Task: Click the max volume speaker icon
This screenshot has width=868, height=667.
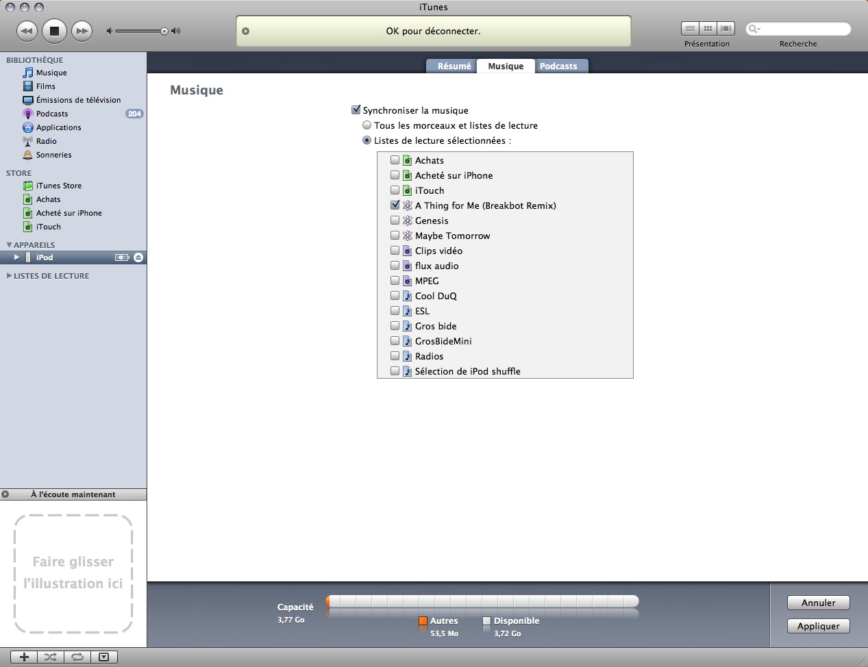Action: [x=176, y=31]
